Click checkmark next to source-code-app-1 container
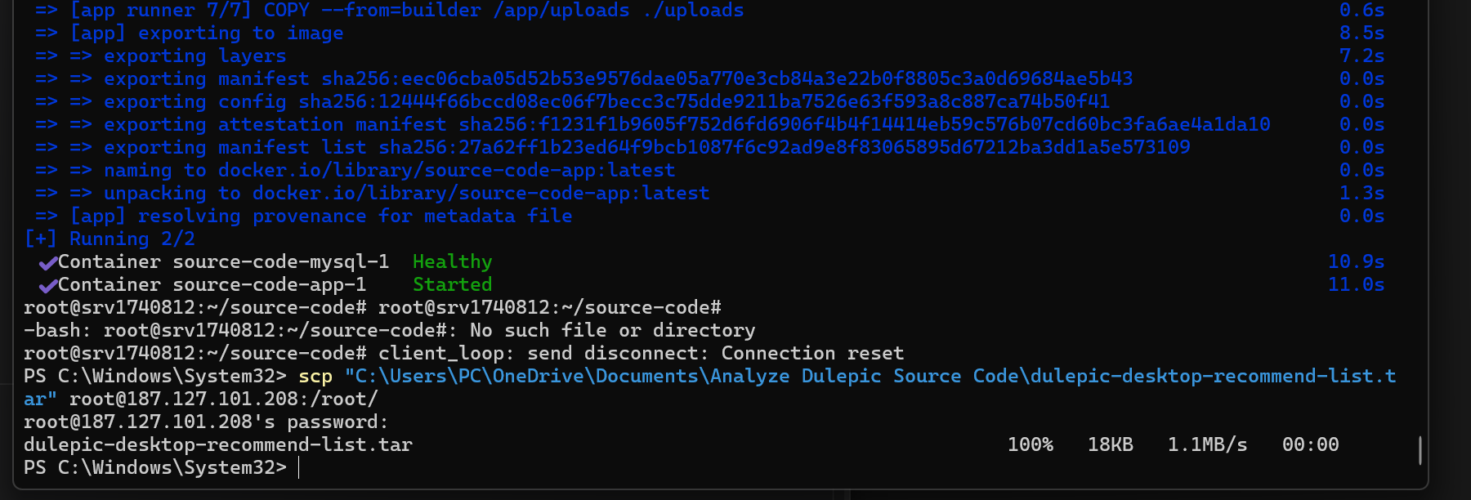The width and height of the screenshot is (1471, 500). click(x=48, y=285)
